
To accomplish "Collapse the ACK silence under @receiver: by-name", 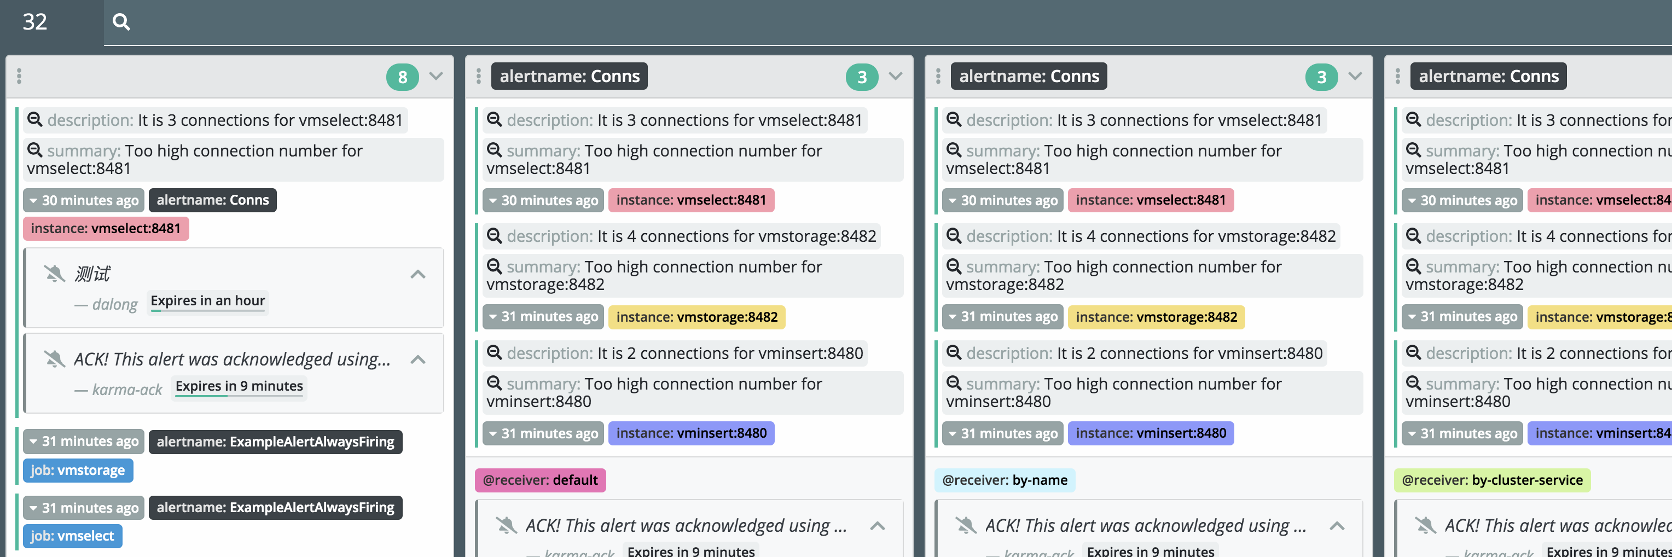I will pos(1337,526).
